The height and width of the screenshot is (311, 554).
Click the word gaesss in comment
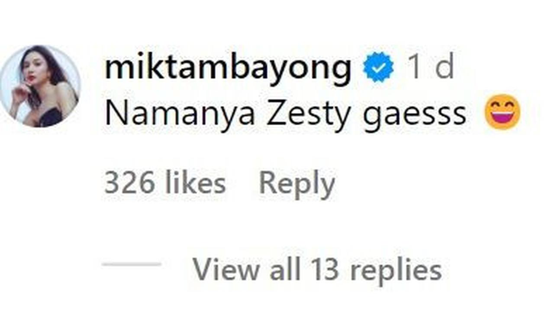414,116
